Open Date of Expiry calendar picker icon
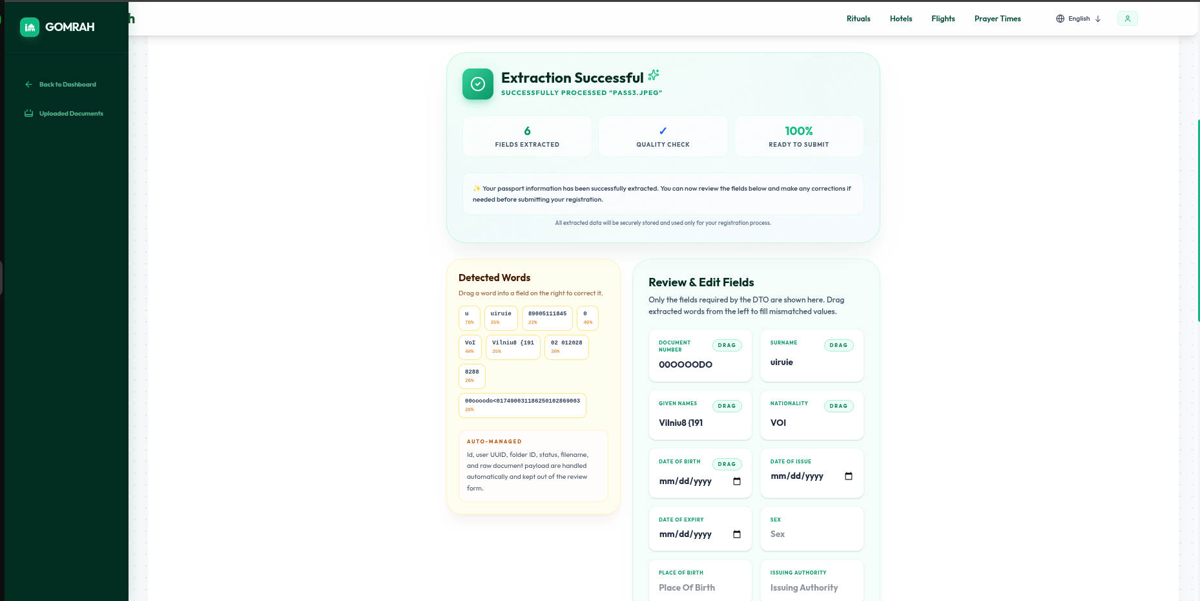This screenshot has height=601, width=1200. click(737, 534)
